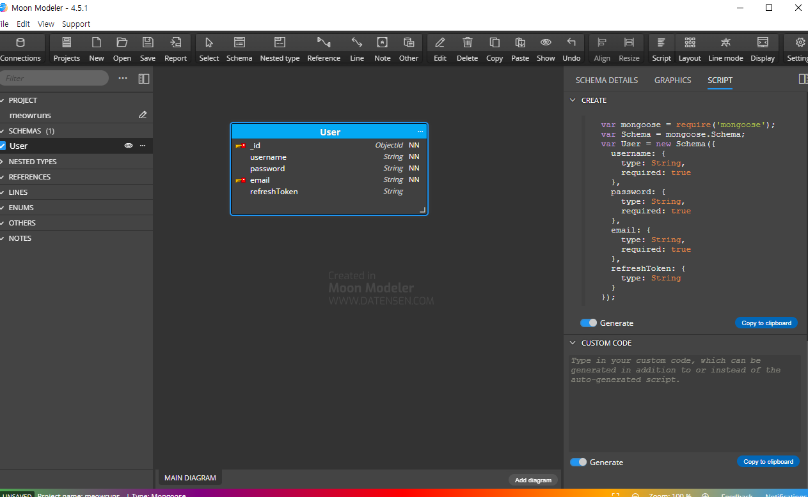Collapse the CREATE script section
Image resolution: width=808 pixels, height=497 pixels.
[x=573, y=100]
